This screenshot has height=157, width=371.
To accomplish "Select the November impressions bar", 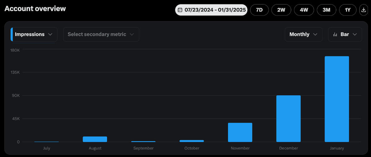I will tap(240, 132).
